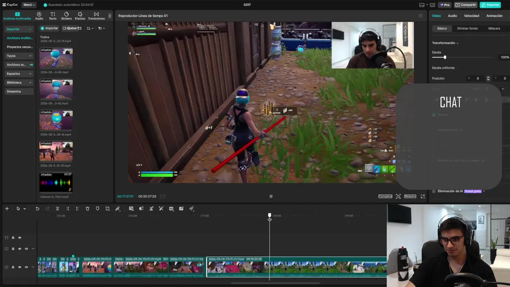Image resolution: width=510 pixels, height=287 pixels.
Task: Open the Transiciones tab icon
Action: [x=96, y=14]
